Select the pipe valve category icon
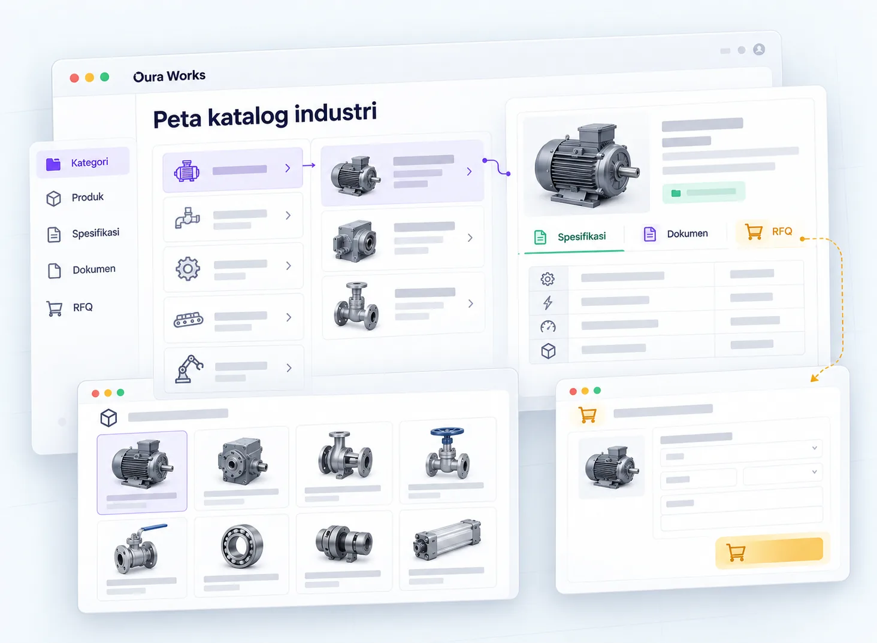Viewport: 877px width, 643px height. coord(188,218)
